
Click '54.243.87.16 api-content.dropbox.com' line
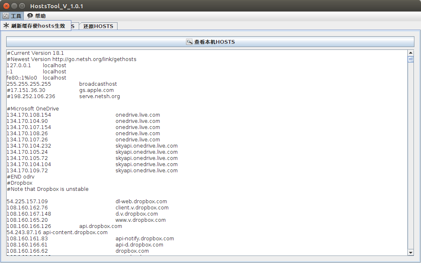click(57, 232)
